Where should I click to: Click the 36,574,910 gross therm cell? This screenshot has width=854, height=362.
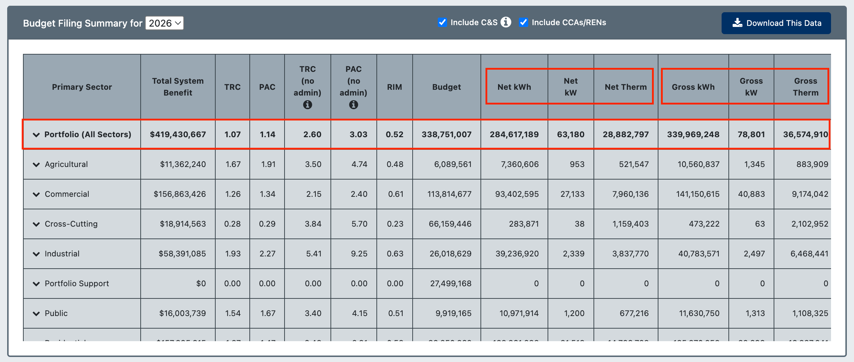[x=803, y=134]
